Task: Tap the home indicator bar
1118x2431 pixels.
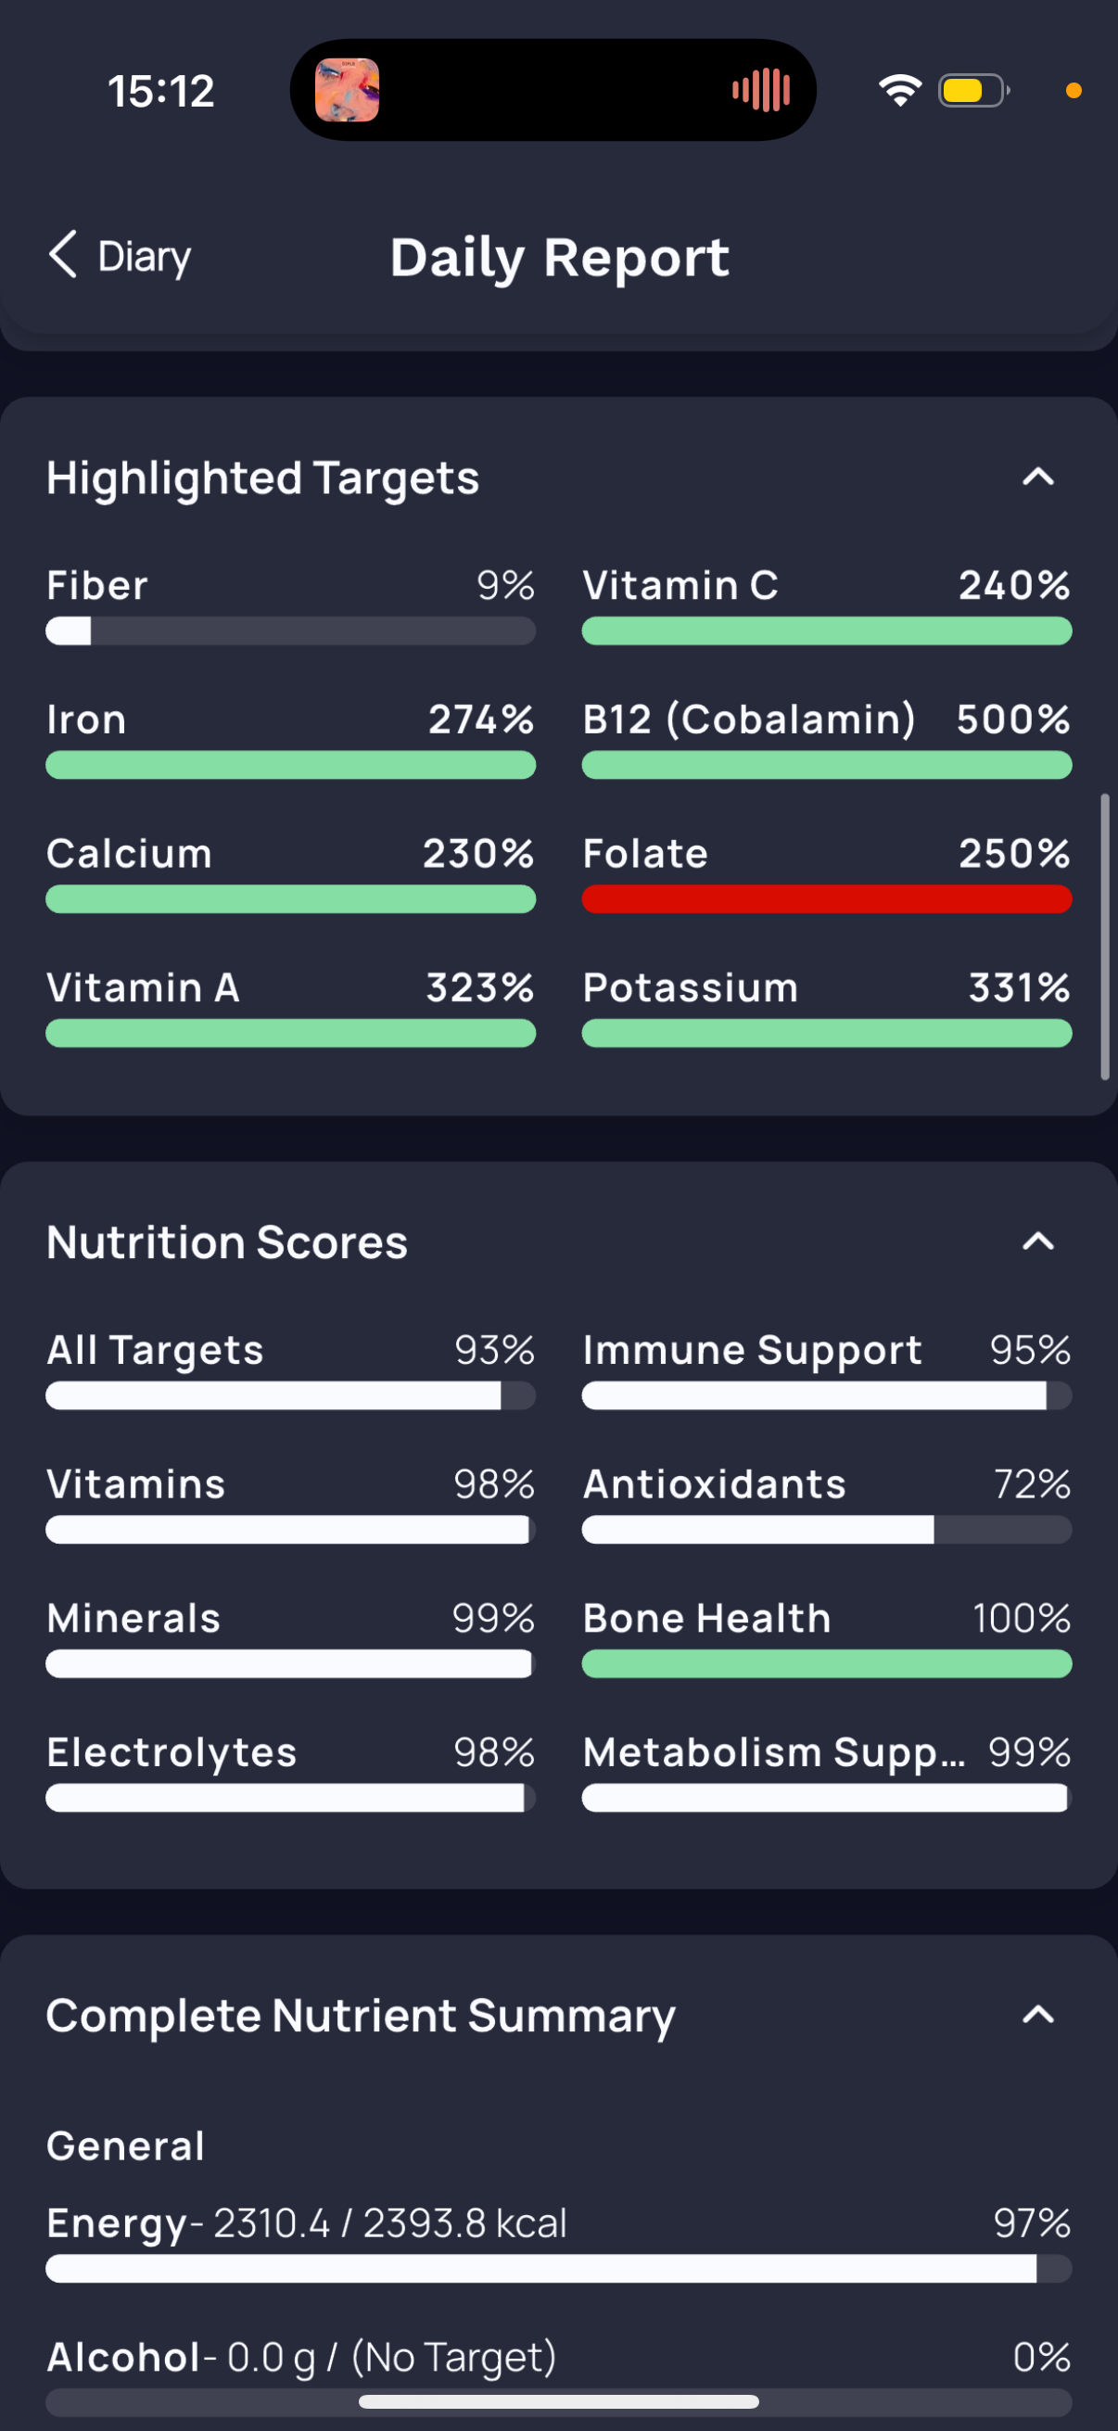Action: pos(558,2400)
